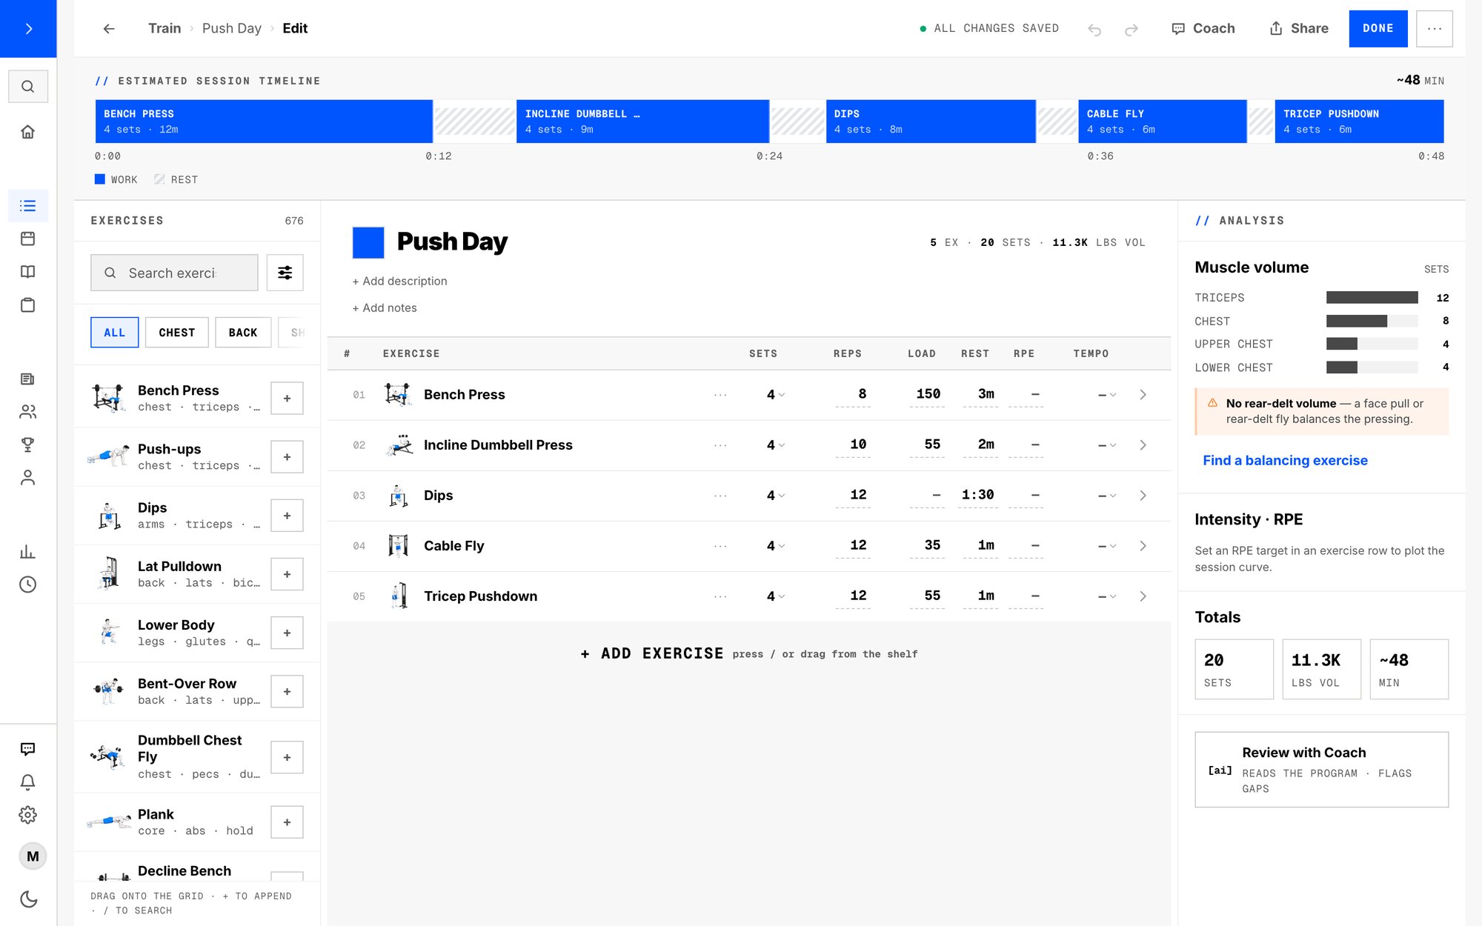1482x926 pixels.
Task: Expand the Cable Fly row chevron
Action: (x=1143, y=546)
